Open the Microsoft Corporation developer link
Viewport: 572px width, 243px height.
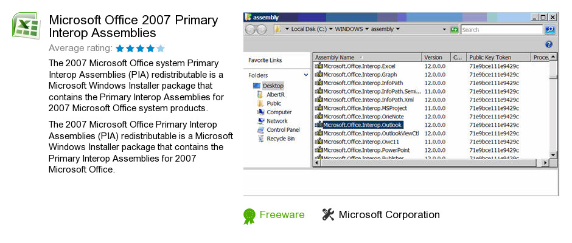tap(389, 214)
